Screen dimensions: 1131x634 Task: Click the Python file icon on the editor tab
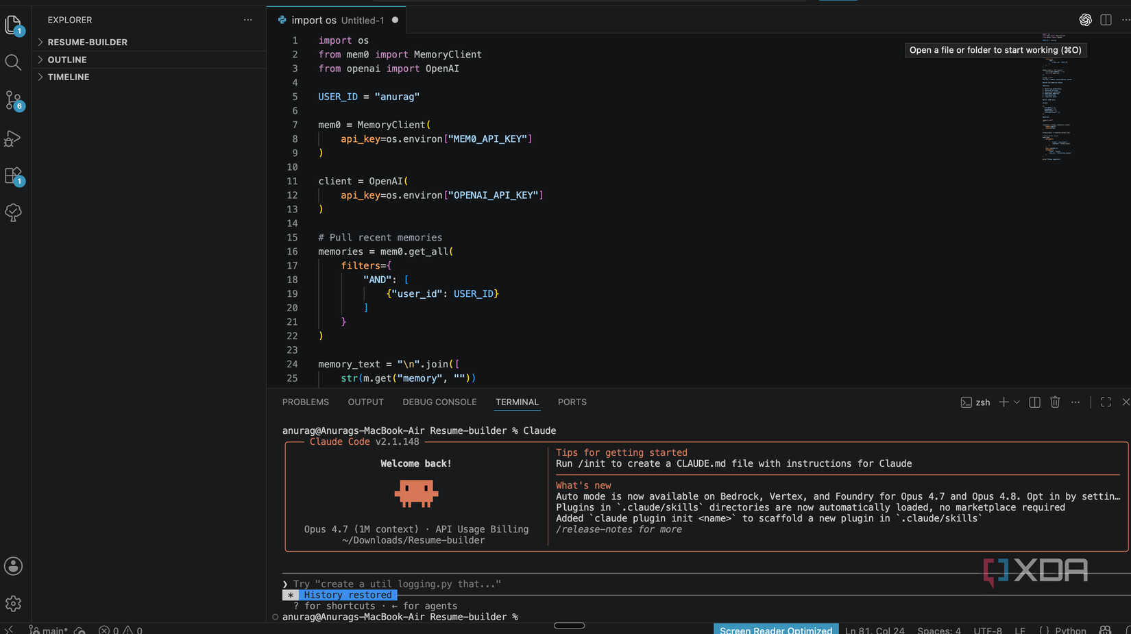282,20
